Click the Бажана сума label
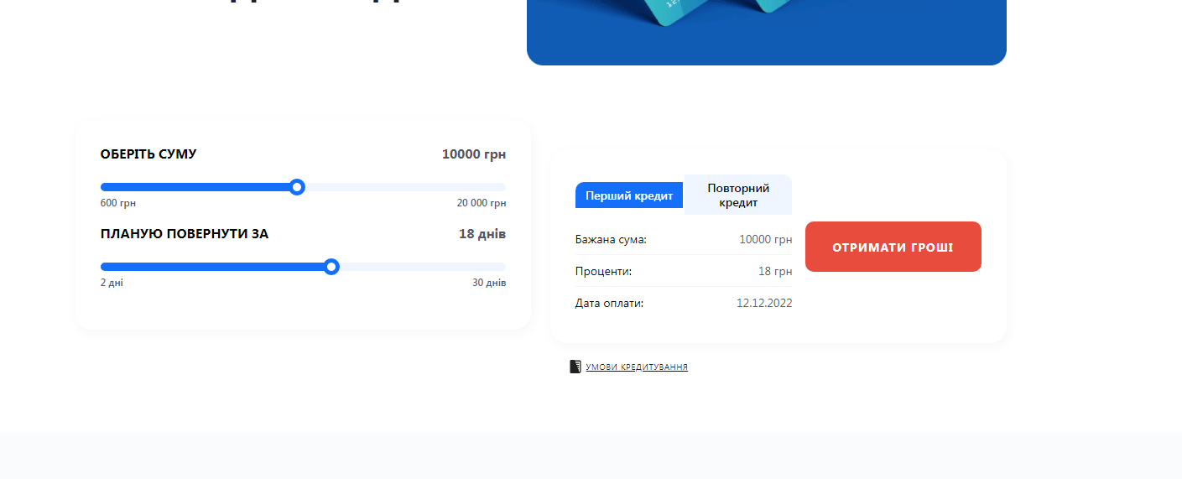The height and width of the screenshot is (479, 1182). click(x=611, y=239)
